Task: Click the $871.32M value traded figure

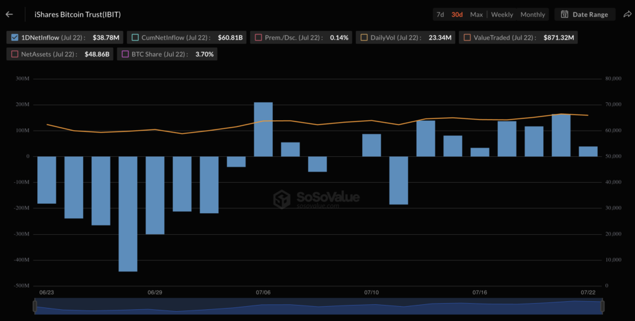Action: point(559,38)
